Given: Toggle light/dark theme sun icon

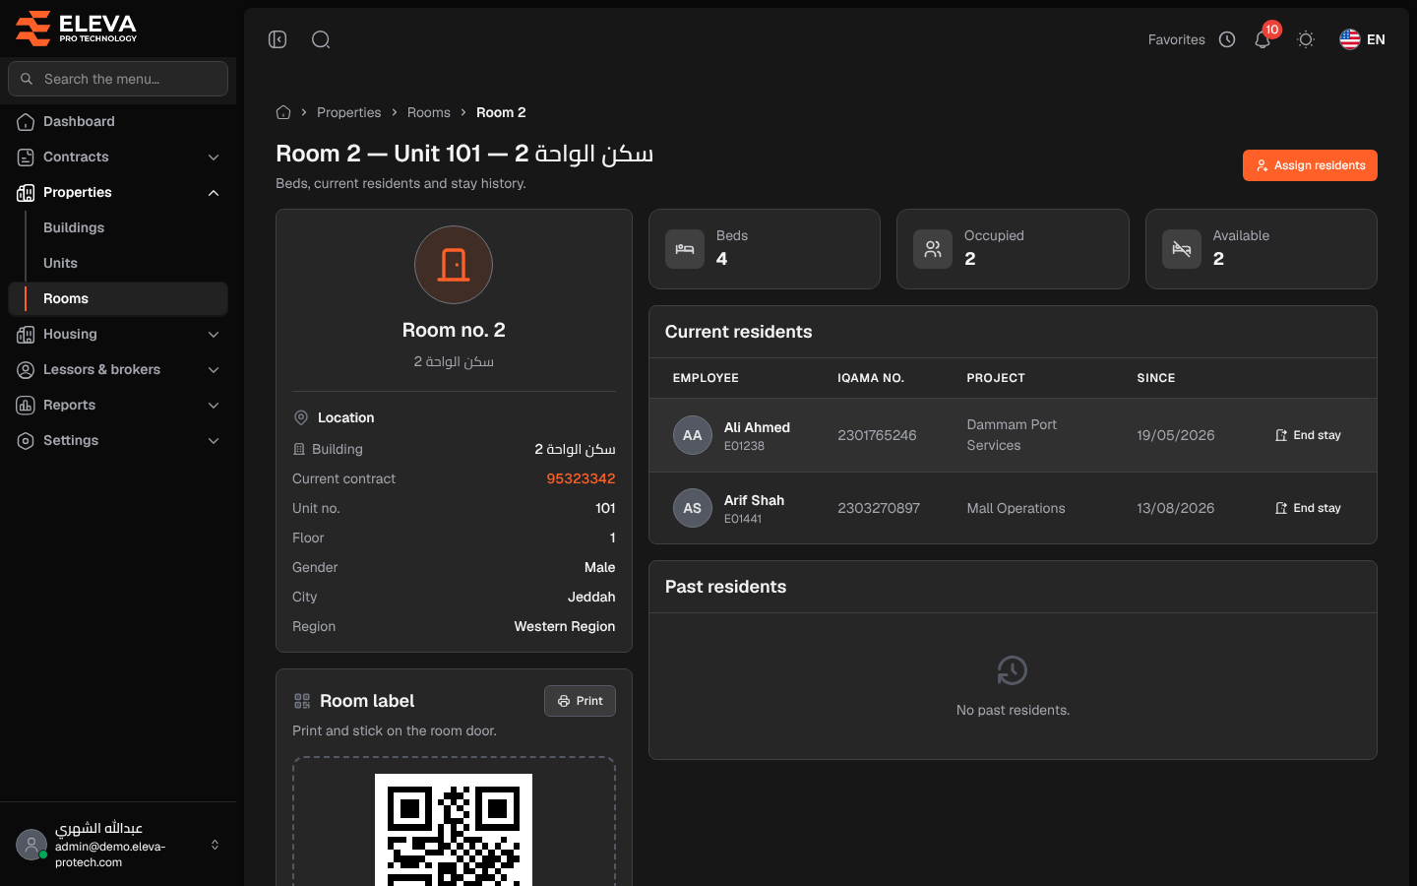Looking at the screenshot, I should [x=1306, y=39].
